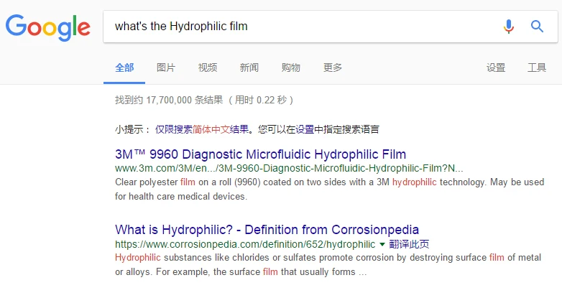Open the 3M 9960 Diagnostic Microfluidic Hydrophilic Film result
562x298 pixels.
pyautogui.click(x=261, y=154)
